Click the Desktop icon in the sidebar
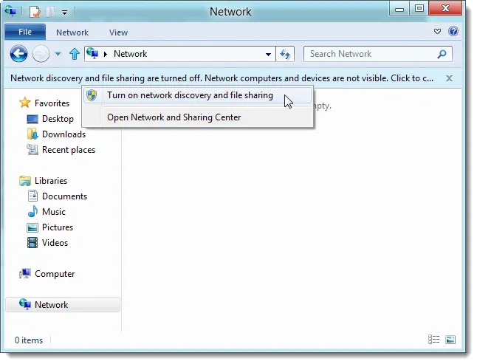Viewport: 477px width, 364px height. point(32,119)
